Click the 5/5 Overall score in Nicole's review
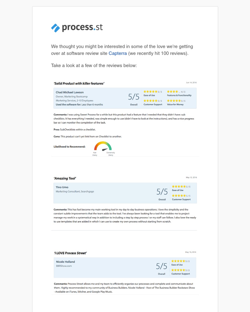Viewport: 250px width, 312px height. click(162, 266)
